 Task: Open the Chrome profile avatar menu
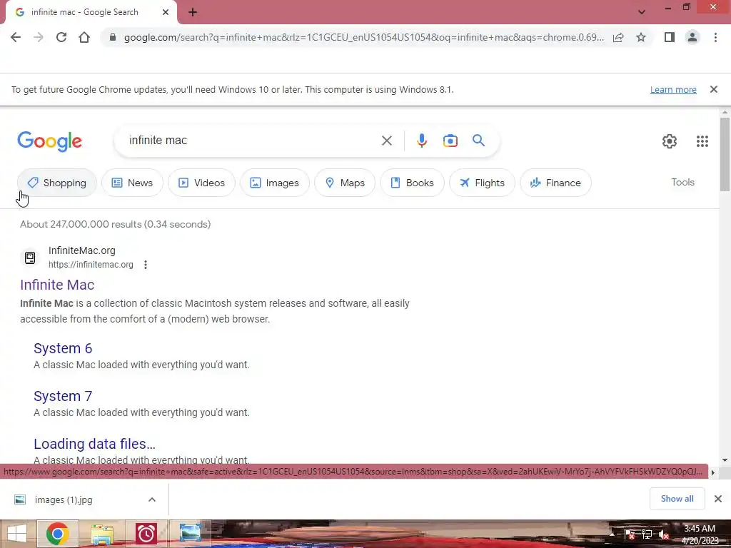(x=692, y=37)
